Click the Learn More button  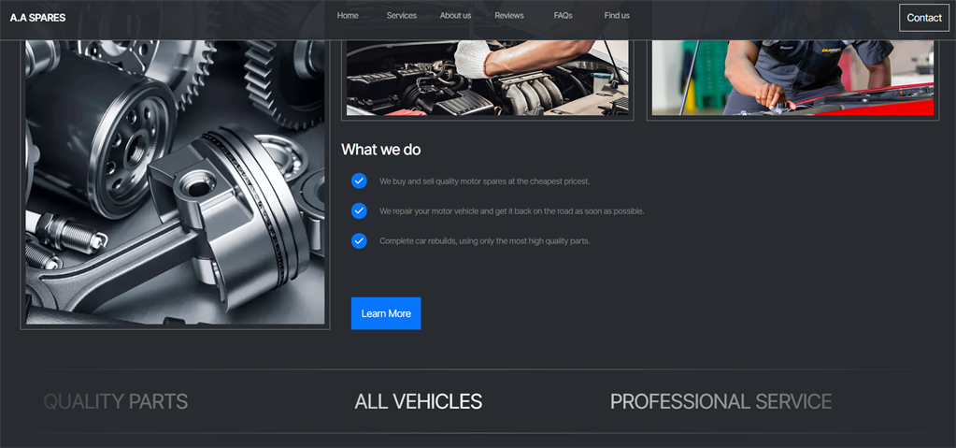pyautogui.click(x=386, y=313)
